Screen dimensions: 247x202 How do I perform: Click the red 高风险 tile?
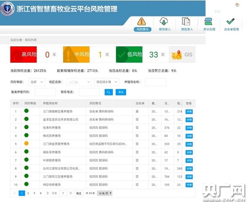(23, 55)
